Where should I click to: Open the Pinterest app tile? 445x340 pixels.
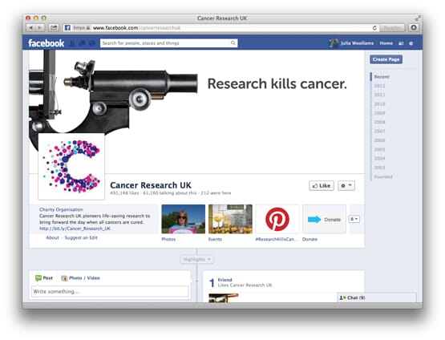(x=277, y=219)
